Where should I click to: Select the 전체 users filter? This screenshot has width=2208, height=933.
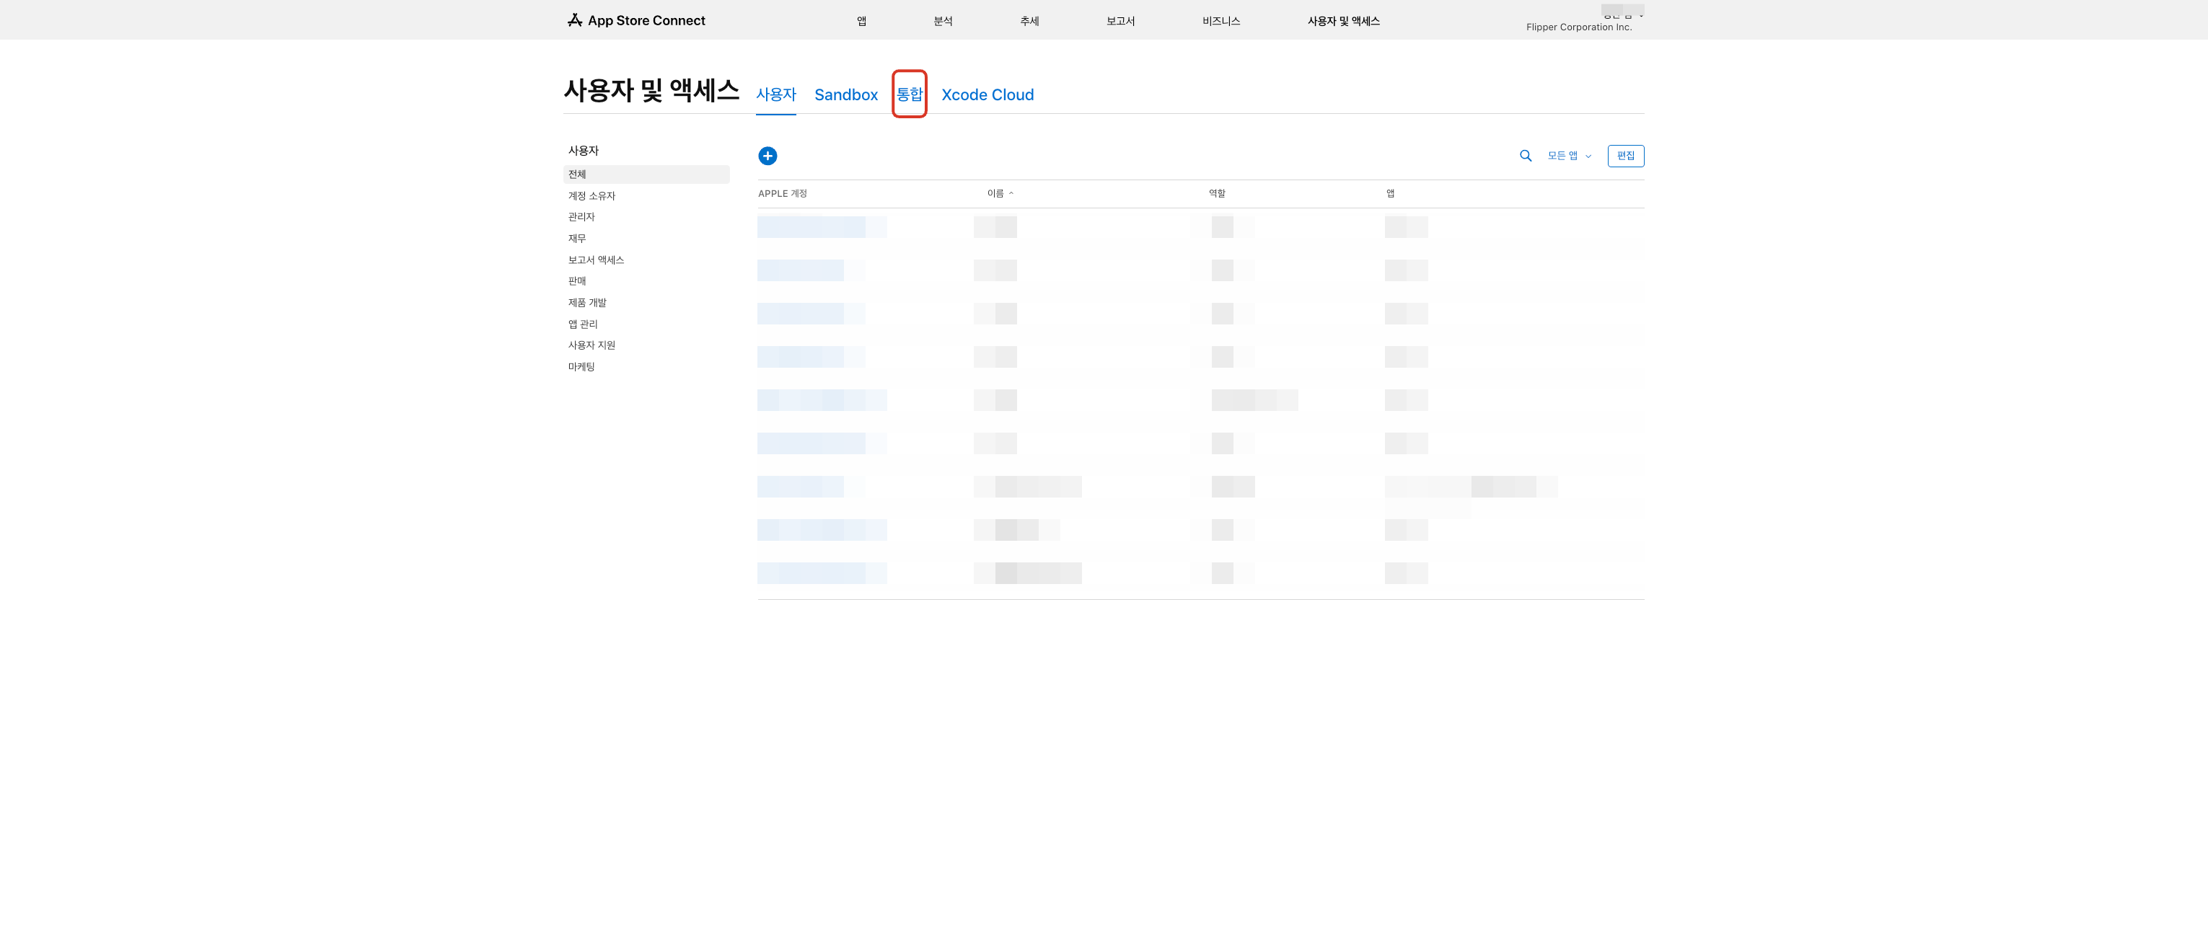coord(577,174)
